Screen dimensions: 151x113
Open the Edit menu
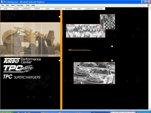[x=7, y=5]
